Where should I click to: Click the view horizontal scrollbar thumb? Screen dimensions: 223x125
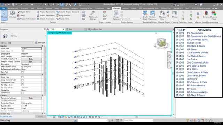click(x=136, y=117)
